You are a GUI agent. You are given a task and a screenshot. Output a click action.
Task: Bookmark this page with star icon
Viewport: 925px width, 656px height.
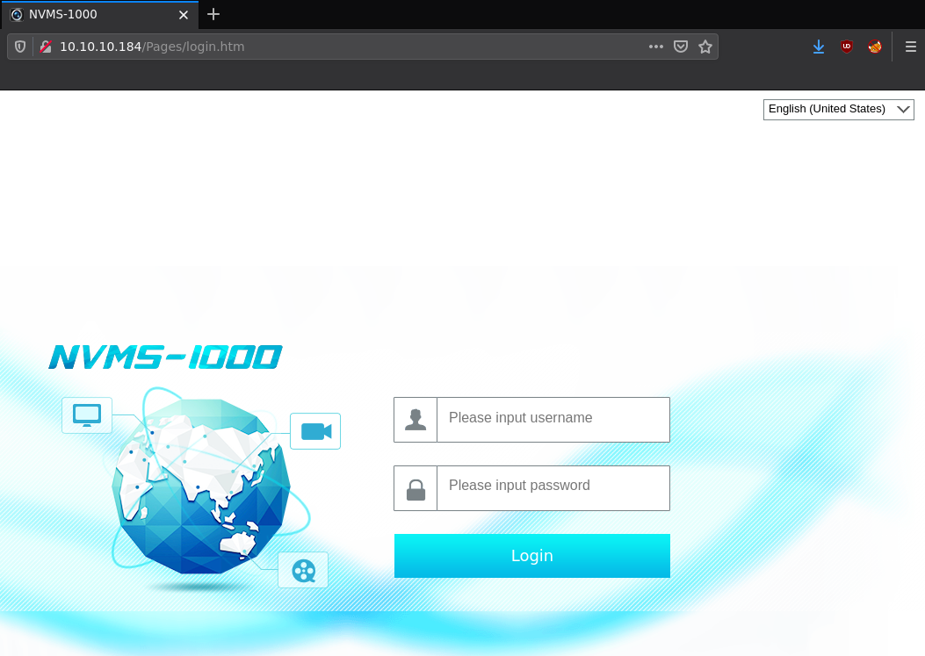click(705, 47)
